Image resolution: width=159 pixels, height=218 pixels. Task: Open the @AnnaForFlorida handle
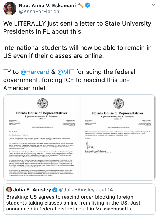click(x=39, y=12)
